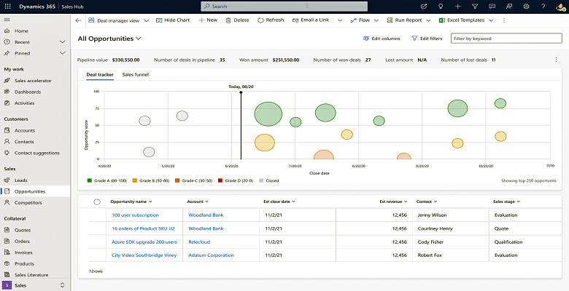This screenshot has width=569, height=291.
Task: Click Email a Link
Action: 311,20
